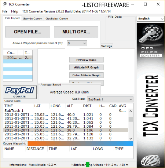Viewport: 165px width, 168px height.
Task: Select the highlighted row with altitude 38.0
Action: coord(66,130)
